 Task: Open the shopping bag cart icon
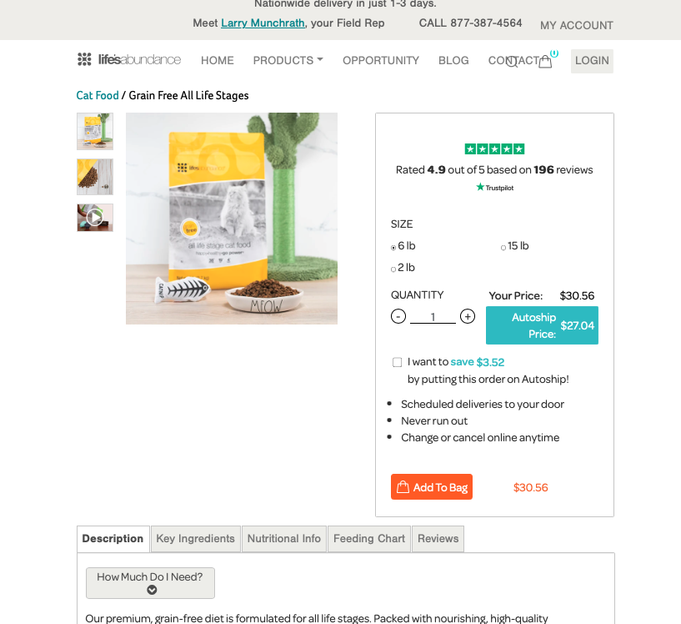(546, 61)
